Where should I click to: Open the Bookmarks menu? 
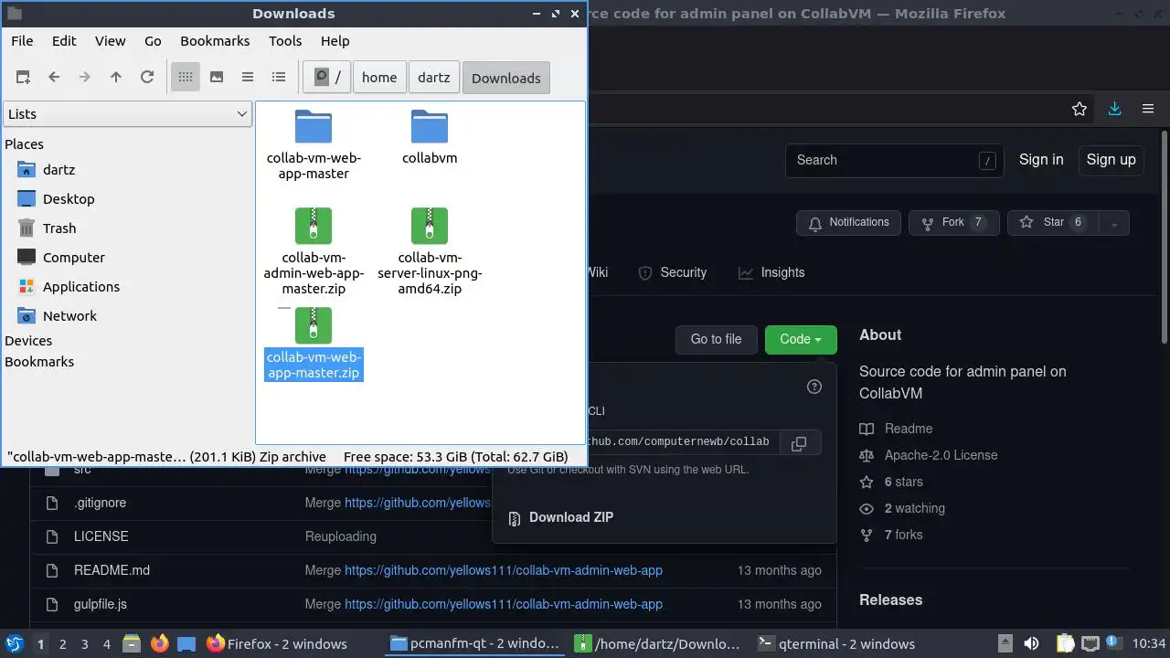pyautogui.click(x=215, y=41)
